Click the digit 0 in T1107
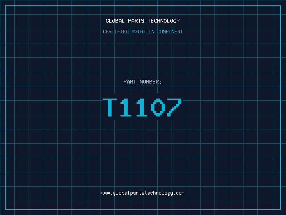 [x=158, y=107]
